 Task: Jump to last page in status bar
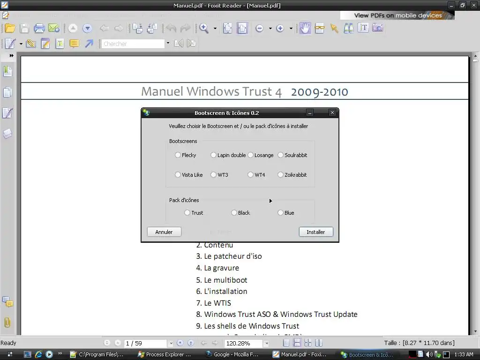tap(191, 343)
